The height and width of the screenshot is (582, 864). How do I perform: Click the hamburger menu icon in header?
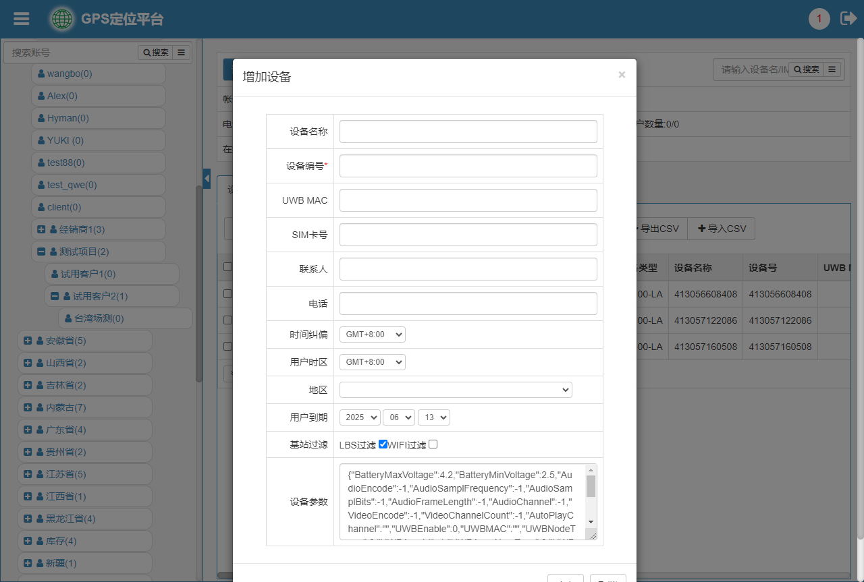coord(22,19)
